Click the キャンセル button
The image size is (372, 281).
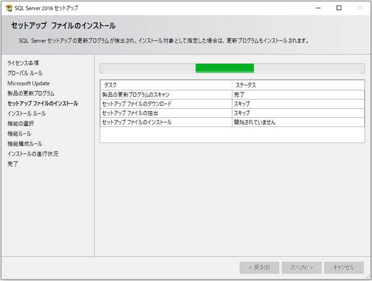[x=344, y=267]
